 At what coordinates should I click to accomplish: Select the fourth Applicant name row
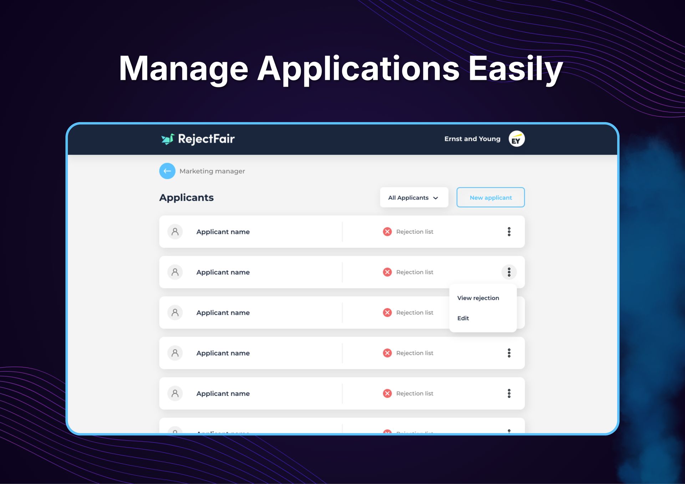223,353
